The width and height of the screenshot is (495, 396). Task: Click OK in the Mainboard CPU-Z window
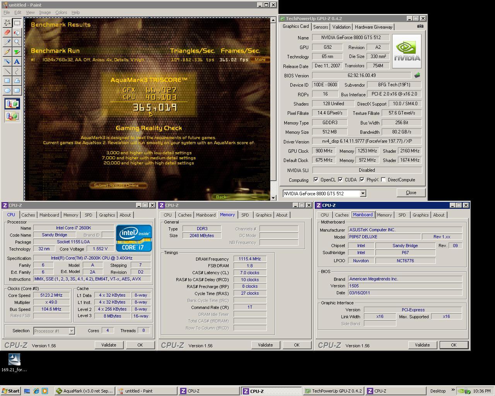click(454, 345)
